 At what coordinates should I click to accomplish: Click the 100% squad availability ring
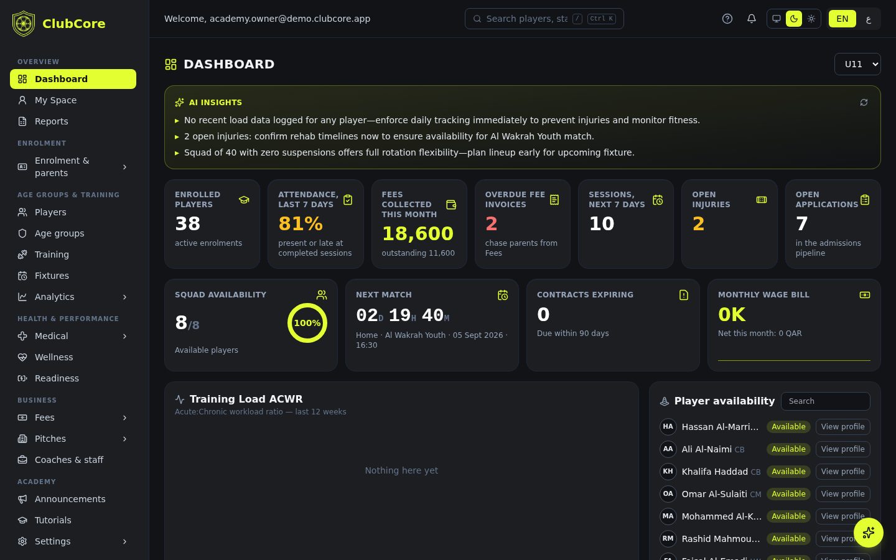click(307, 323)
